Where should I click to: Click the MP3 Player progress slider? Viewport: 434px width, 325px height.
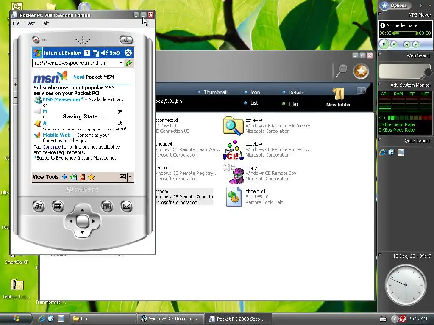pyautogui.click(x=405, y=33)
